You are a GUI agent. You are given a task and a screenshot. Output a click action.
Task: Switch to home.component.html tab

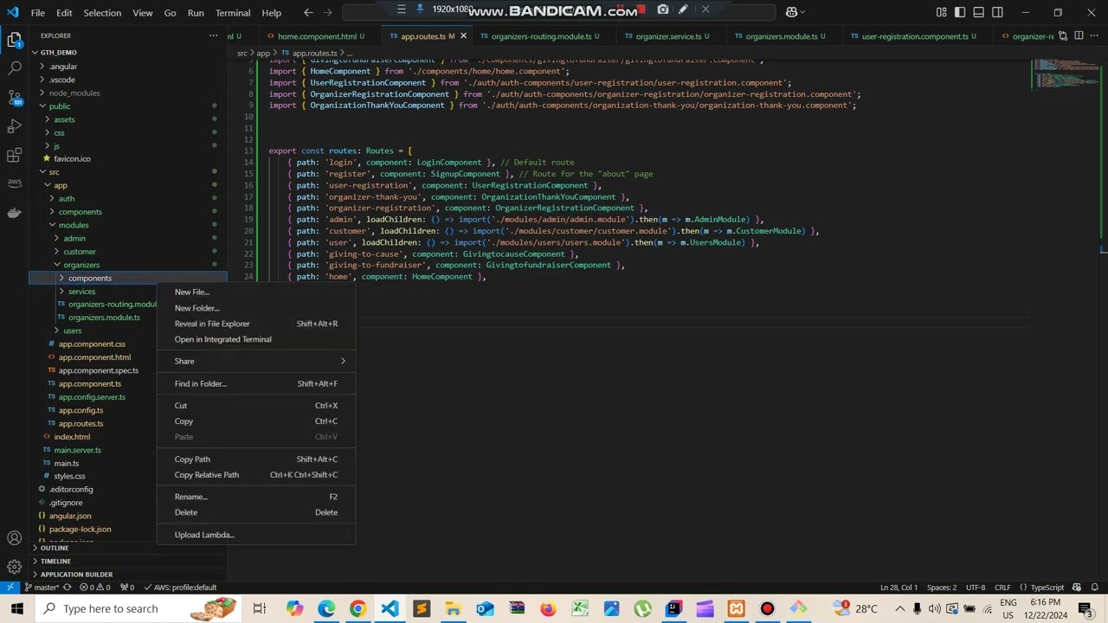317,36
